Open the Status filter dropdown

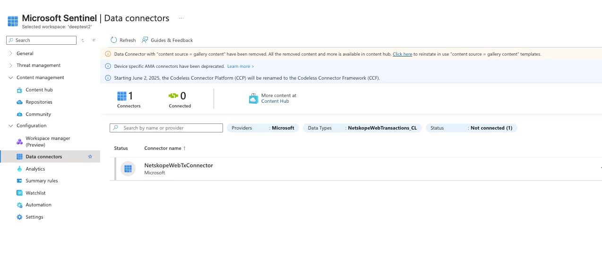pyautogui.click(x=472, y=128)
